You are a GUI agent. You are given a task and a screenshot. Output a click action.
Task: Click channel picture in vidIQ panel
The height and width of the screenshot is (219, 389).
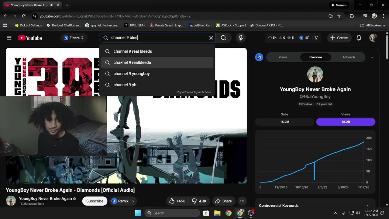pos(315,75)
